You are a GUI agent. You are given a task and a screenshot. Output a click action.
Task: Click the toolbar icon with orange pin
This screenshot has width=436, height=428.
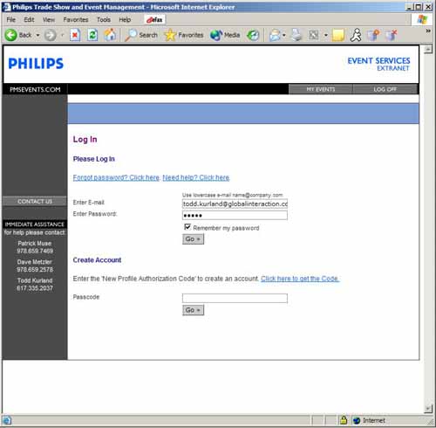coord(373,35)
